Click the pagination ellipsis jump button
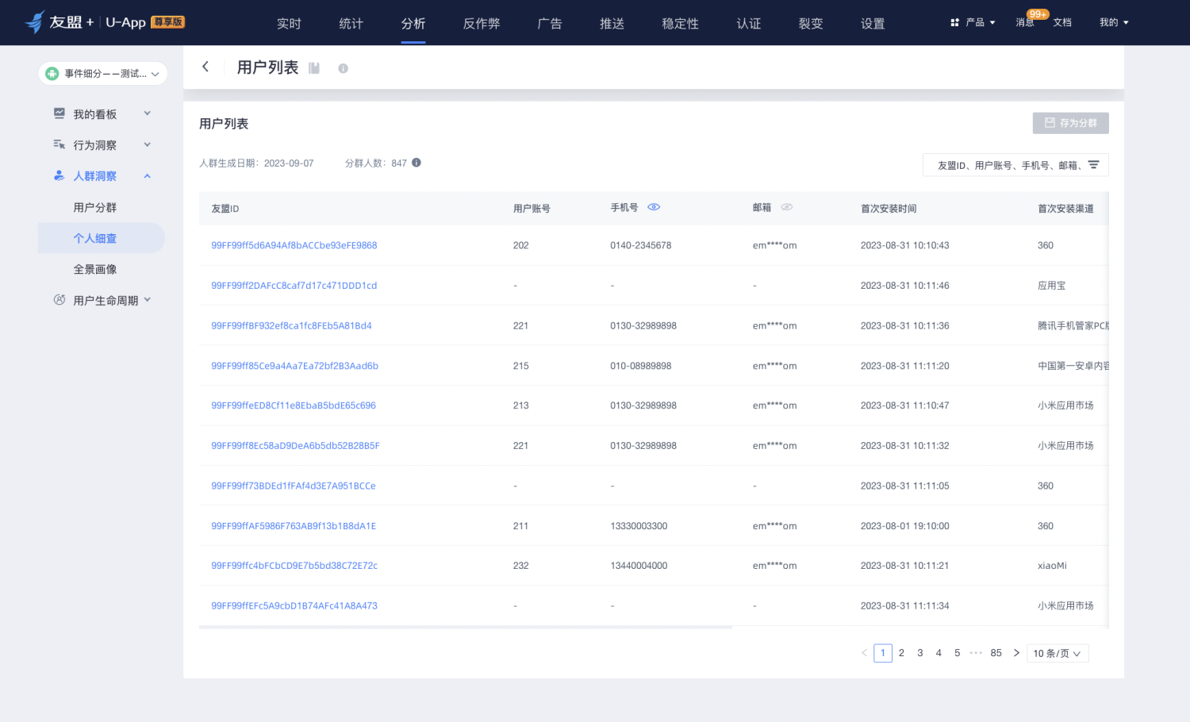Image resolution: width=1190 pixels, height=722 pixels. [x=976, y=653]
